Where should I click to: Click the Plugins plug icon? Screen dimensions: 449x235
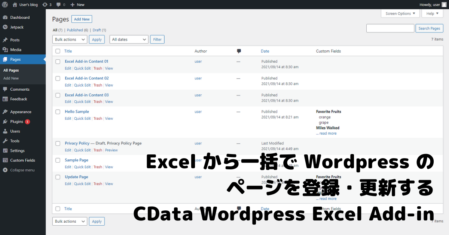click(5, 122)
